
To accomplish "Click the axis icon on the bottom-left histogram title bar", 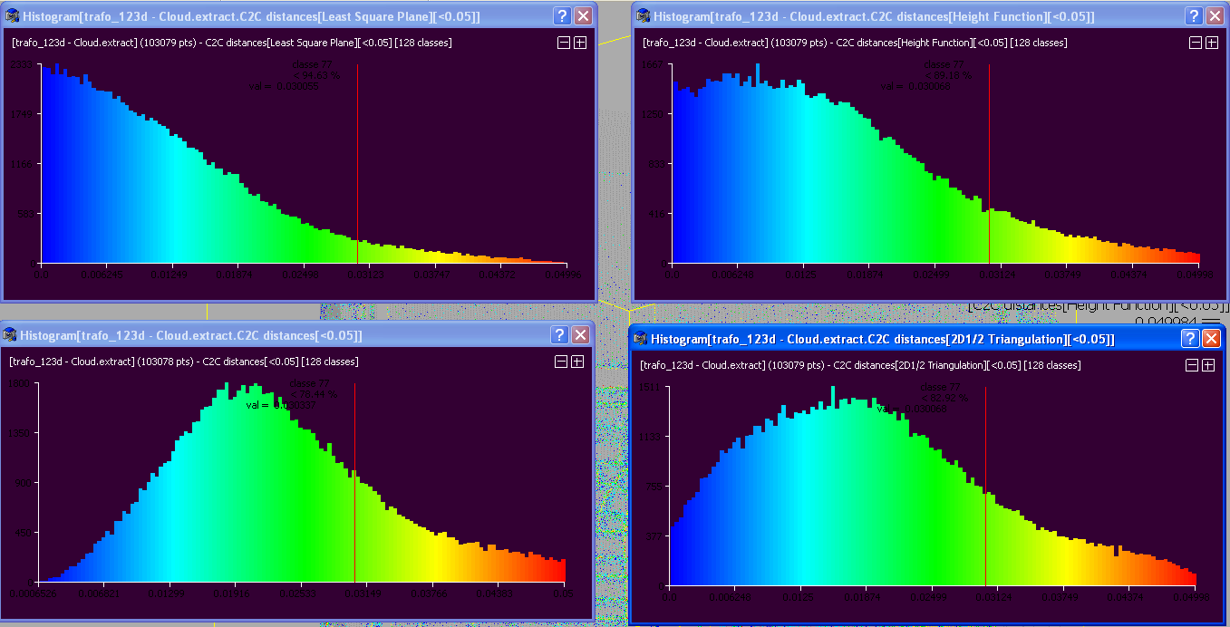I will tap(9, 335).
